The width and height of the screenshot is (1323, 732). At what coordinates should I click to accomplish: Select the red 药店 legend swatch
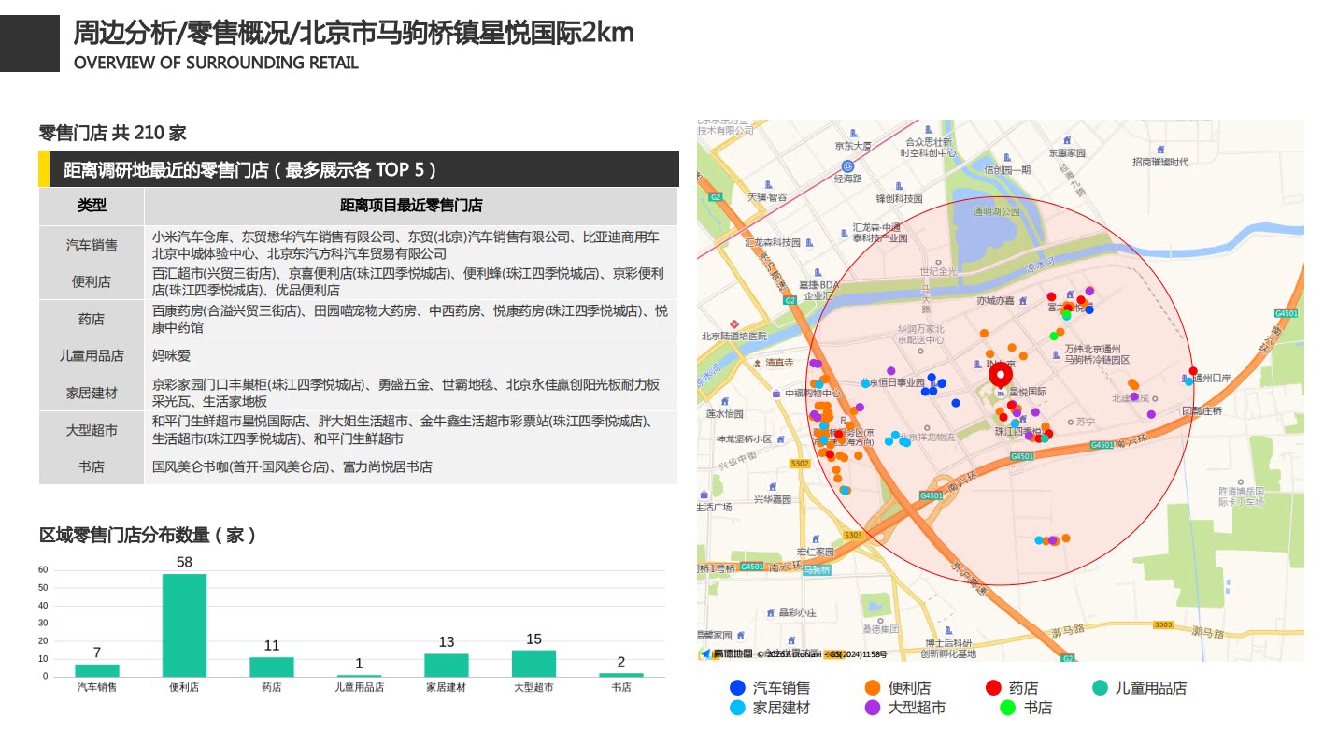click(x=994, y=688)
